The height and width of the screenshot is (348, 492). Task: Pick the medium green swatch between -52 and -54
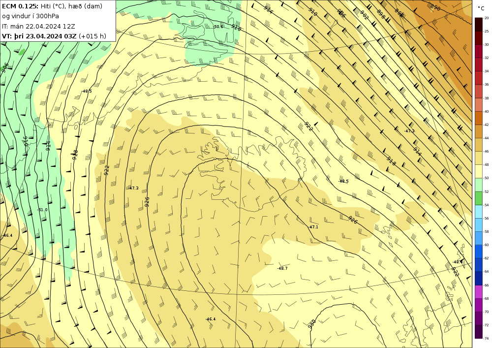(x=479, y=198)
